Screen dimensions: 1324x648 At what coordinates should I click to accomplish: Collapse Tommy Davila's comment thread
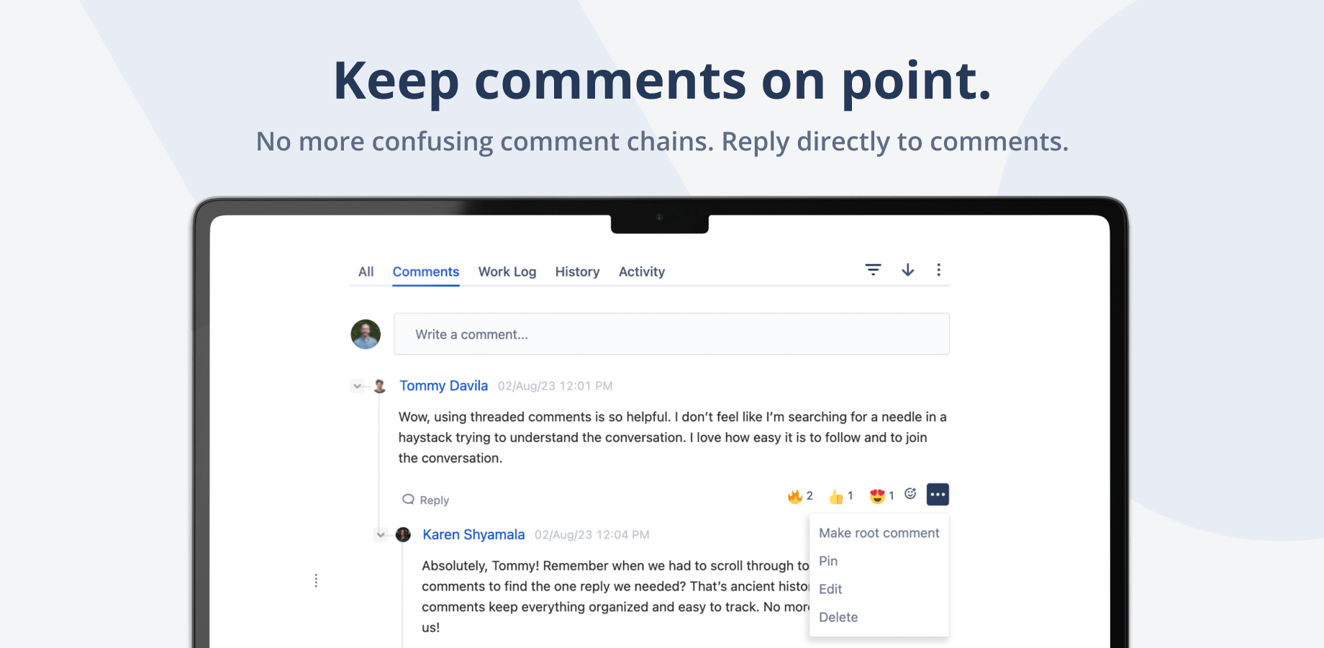[357, 386]
